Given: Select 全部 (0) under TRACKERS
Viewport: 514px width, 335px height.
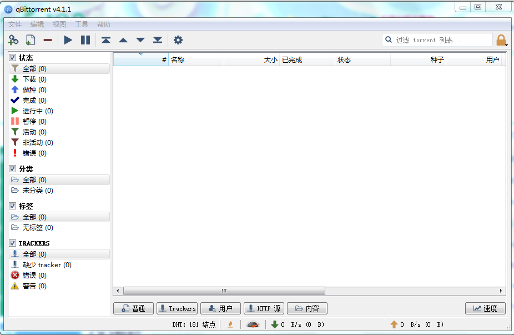Looking at the screenshot, I should pos(59,254).
